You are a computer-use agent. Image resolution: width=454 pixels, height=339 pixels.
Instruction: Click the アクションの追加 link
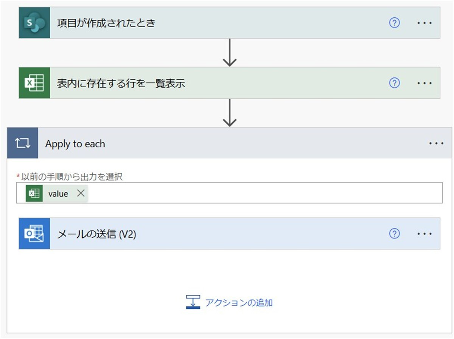[239, 303]
